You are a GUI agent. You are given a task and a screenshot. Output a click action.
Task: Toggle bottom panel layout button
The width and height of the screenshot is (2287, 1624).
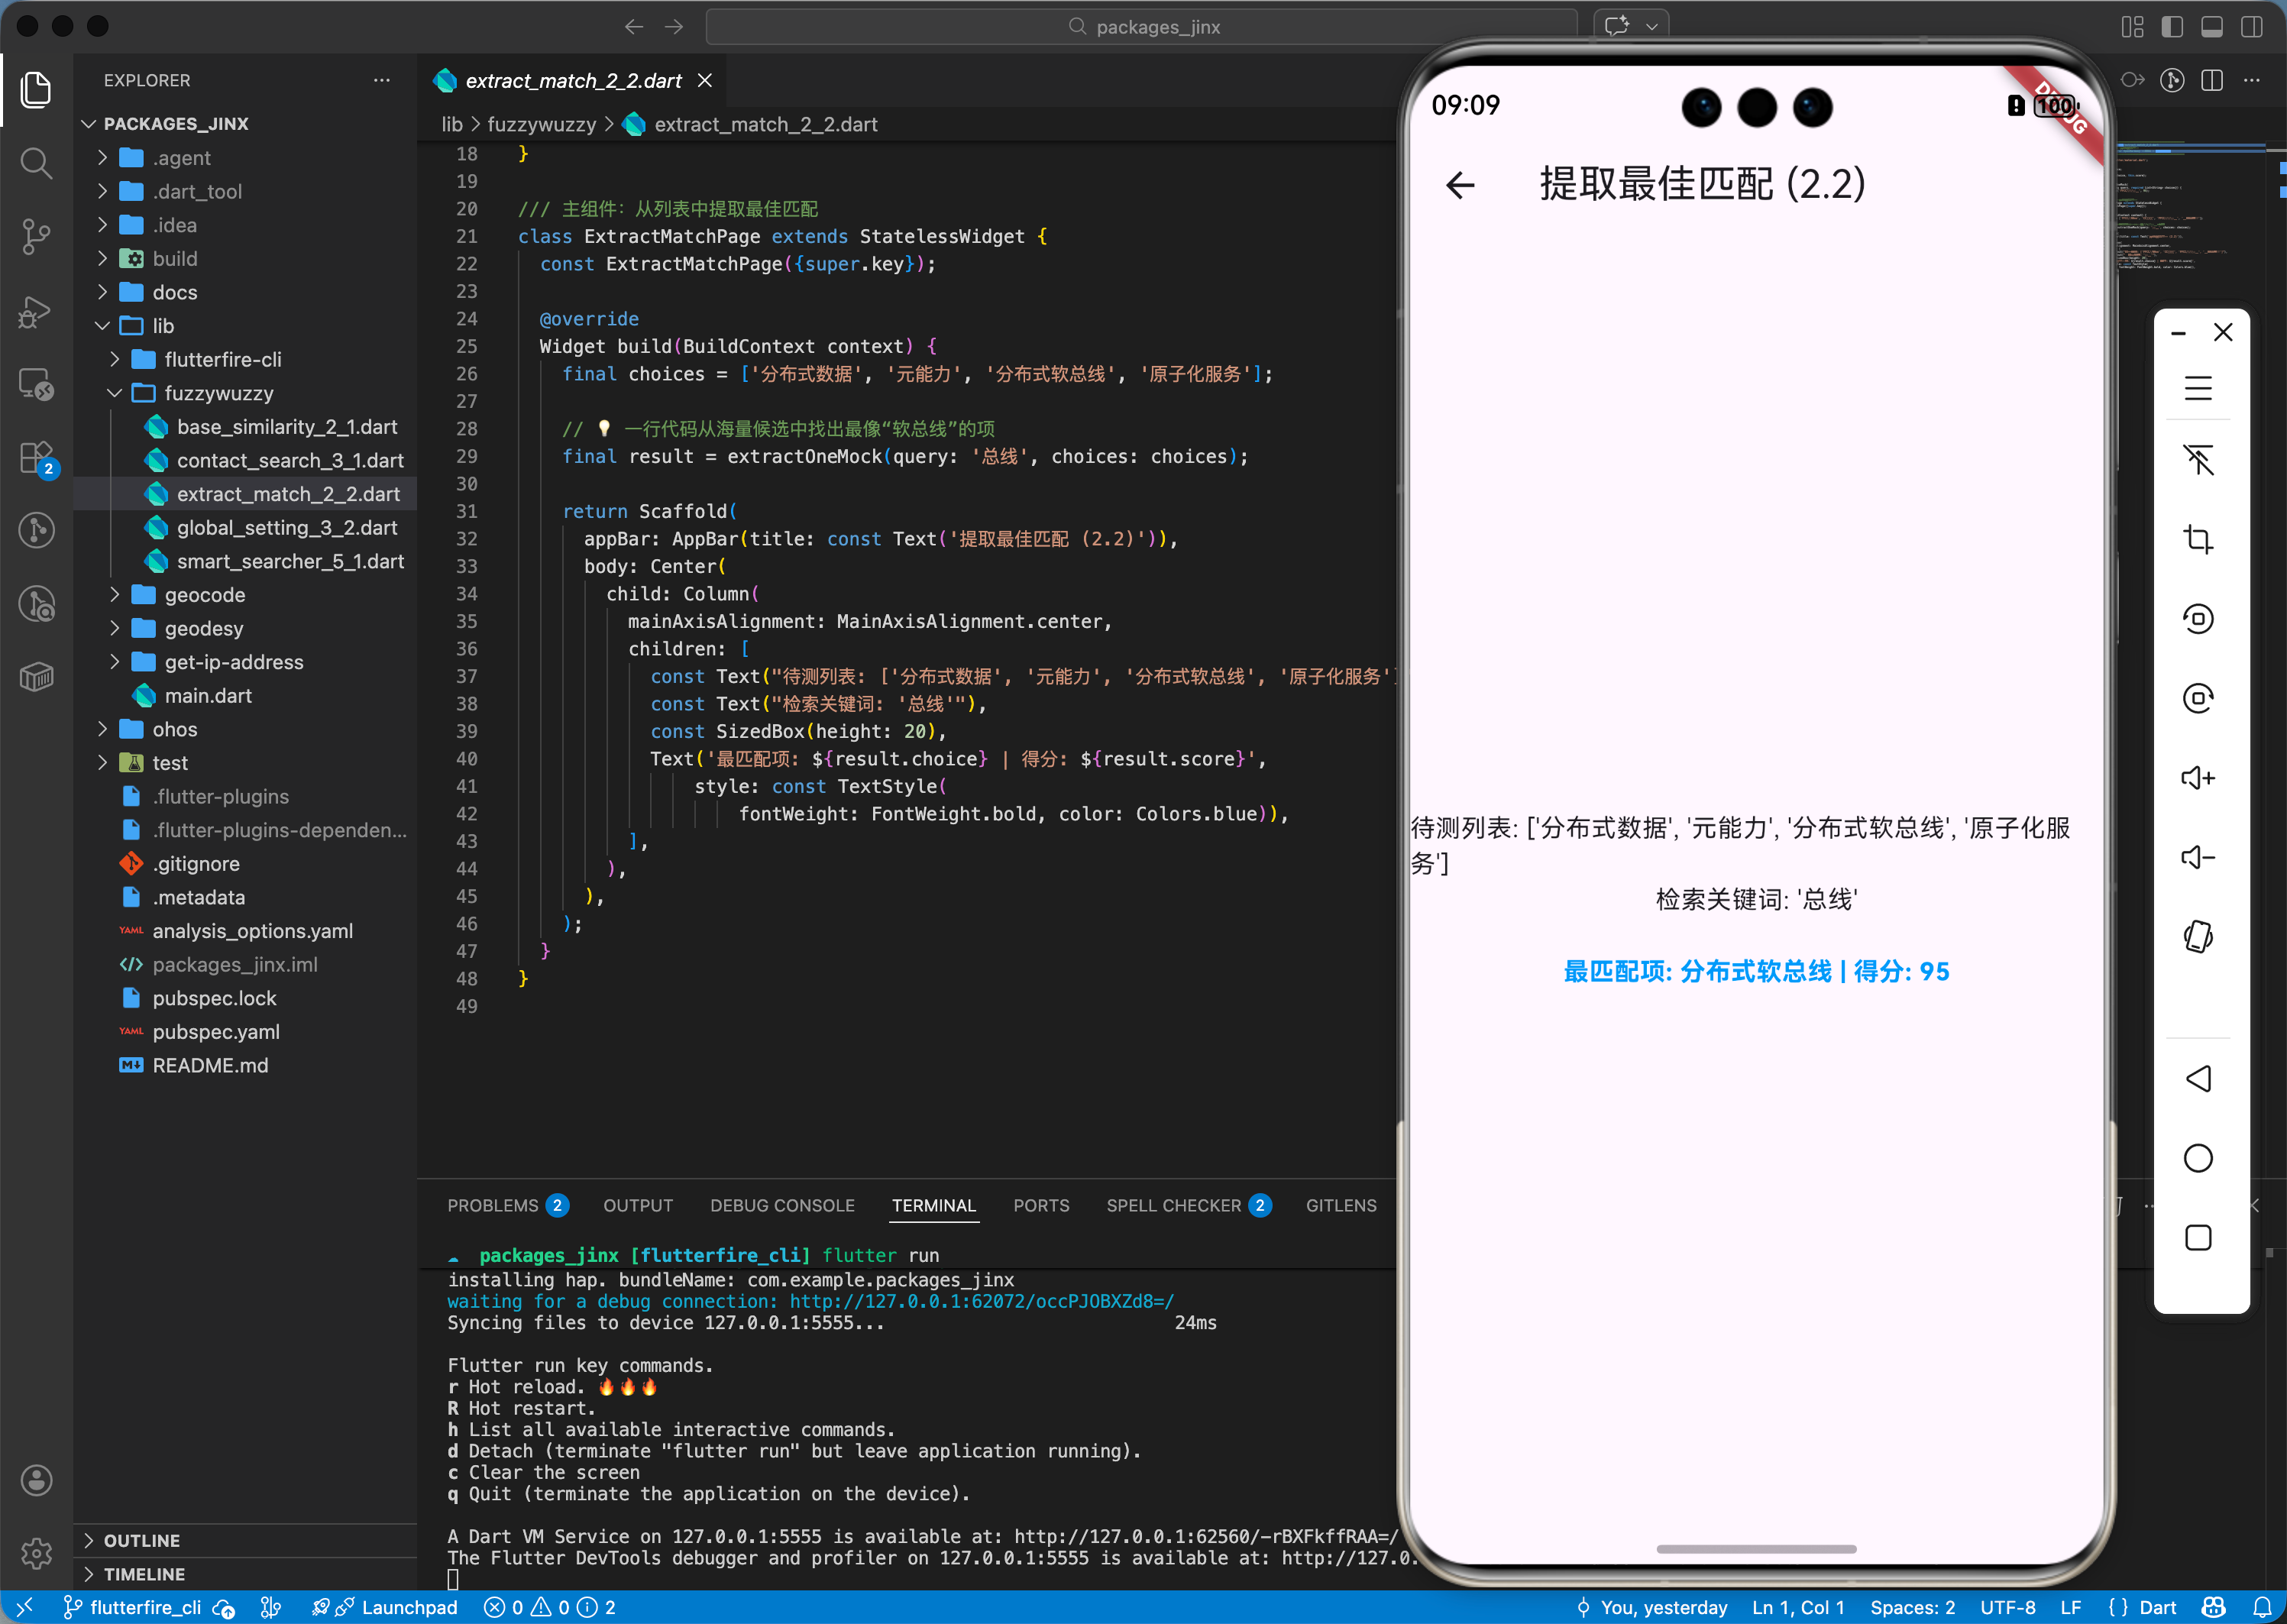(x=2212, y=27)
